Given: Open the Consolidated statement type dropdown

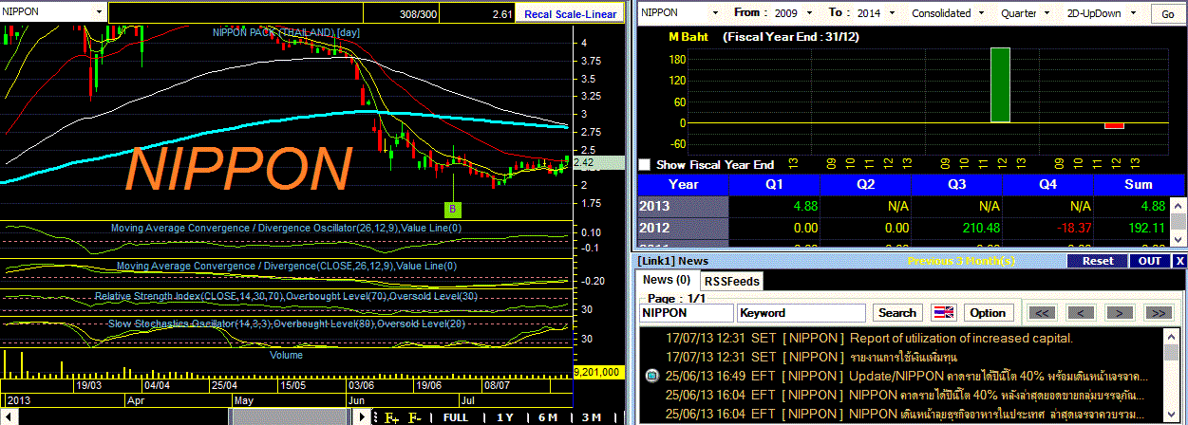Looking at the screenshot, I should [979, 13].
